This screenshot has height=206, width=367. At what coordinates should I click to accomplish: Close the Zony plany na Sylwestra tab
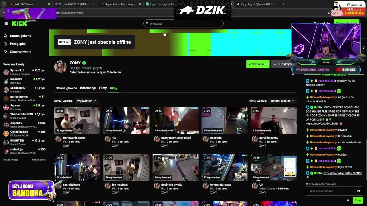click(x=276, y=4)
